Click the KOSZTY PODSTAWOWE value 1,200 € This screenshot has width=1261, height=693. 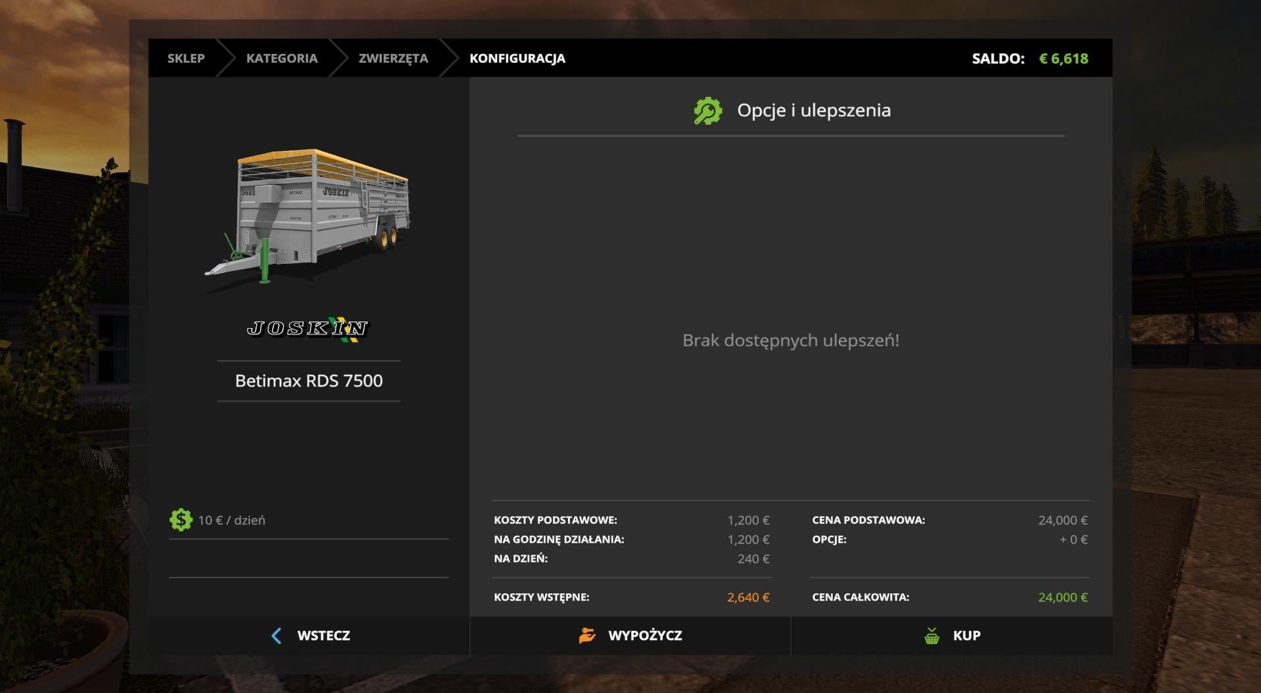coord(748,520)
